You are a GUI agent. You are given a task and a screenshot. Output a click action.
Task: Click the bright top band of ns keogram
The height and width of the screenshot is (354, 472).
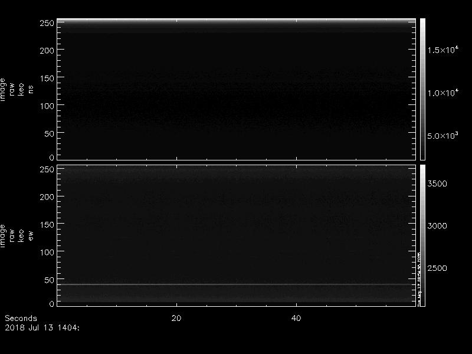click(237, 22)
